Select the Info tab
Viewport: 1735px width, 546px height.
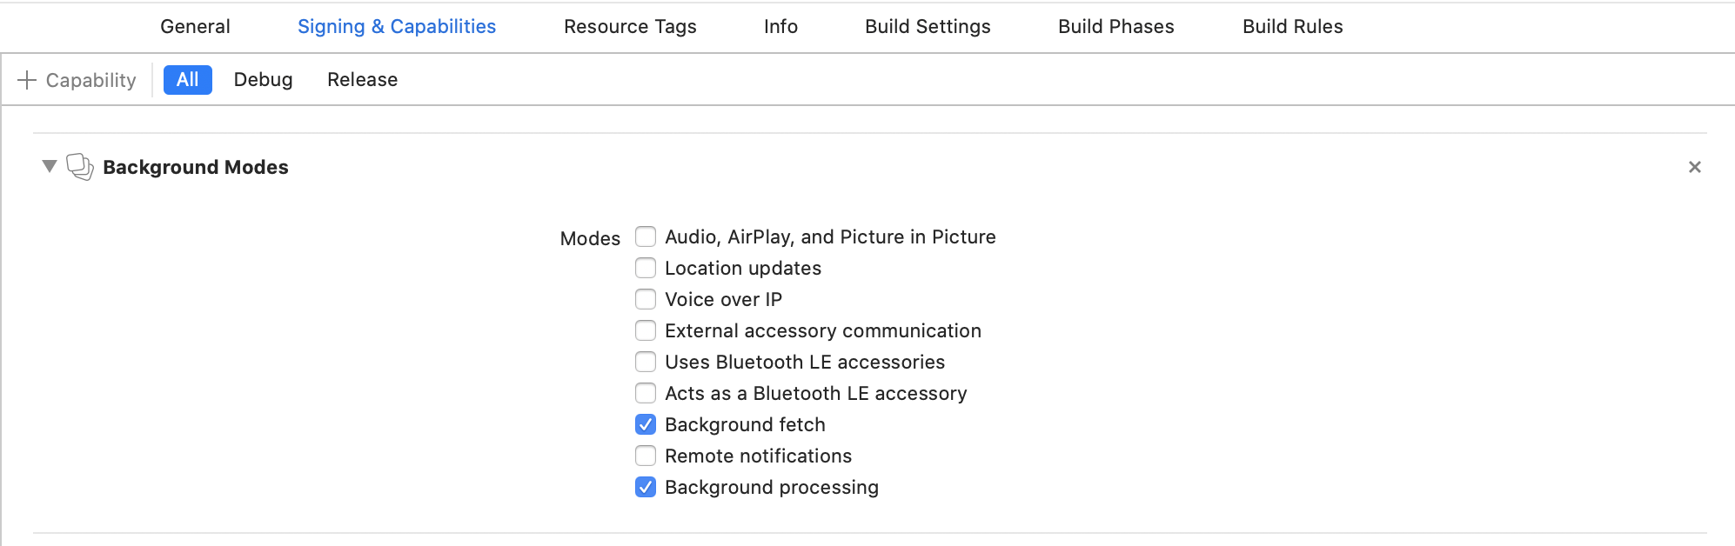(780, 26)
